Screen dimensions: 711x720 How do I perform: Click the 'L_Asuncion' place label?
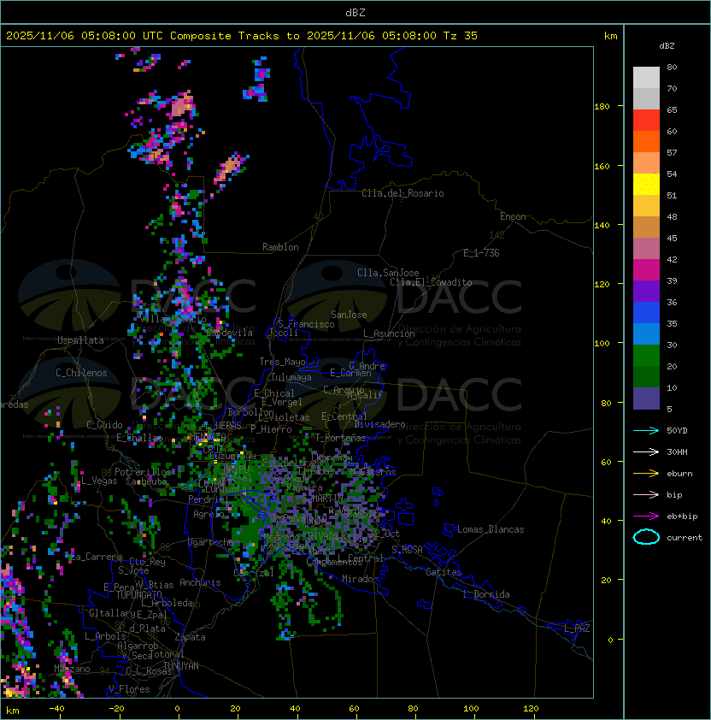[x=389, y=333]
